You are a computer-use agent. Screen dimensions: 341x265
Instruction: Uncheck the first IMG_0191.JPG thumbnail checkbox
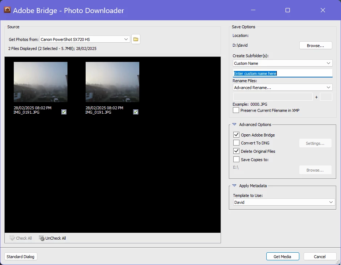tap(64, 112)
